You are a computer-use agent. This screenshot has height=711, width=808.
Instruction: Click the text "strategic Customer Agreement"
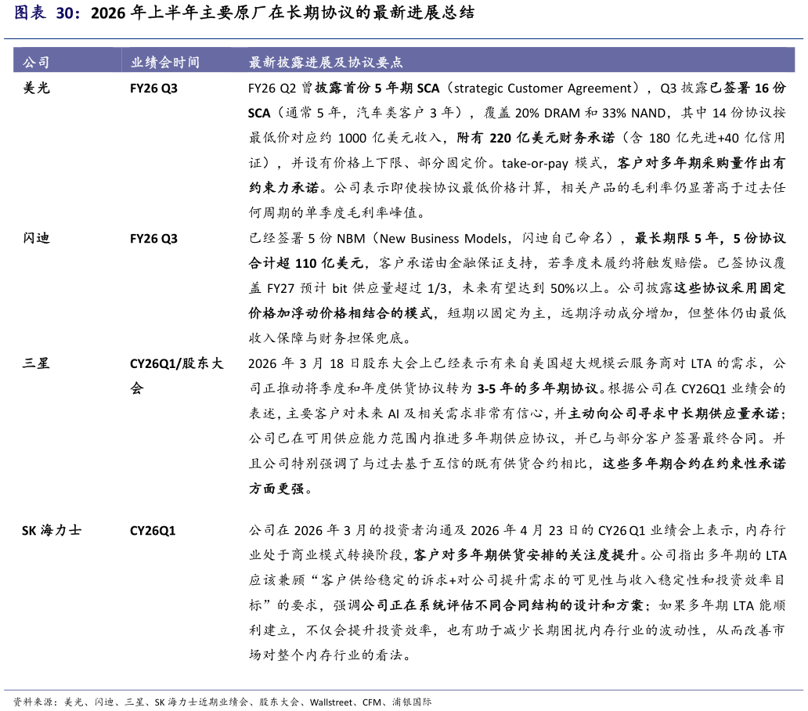coord(543,88)
